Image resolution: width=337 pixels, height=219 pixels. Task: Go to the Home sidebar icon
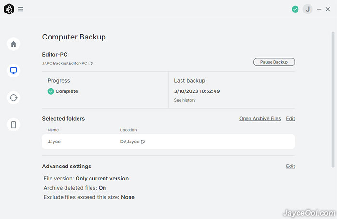click(13, 44)
